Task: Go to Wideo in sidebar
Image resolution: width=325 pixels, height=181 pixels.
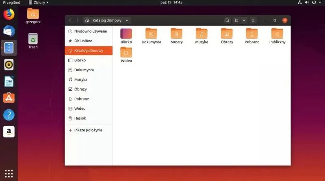Action: [89, 109]
